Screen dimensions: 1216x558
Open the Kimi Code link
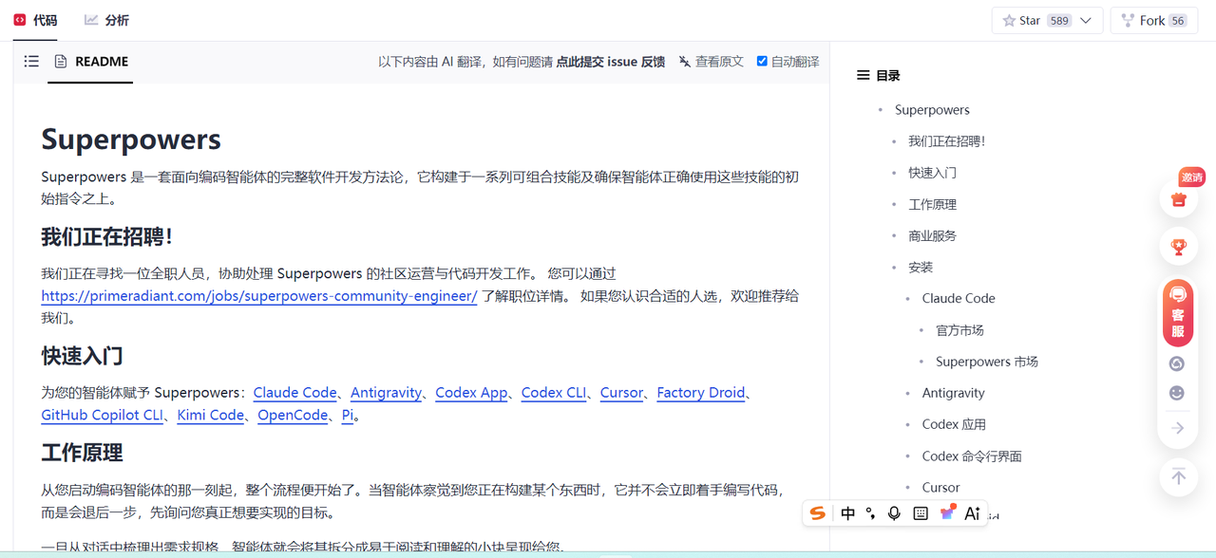tap(210, 415)
